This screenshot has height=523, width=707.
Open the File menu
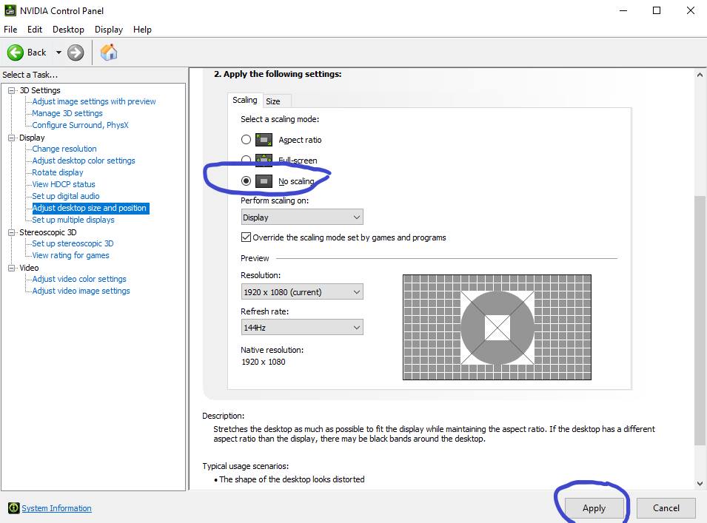[10, 30]
